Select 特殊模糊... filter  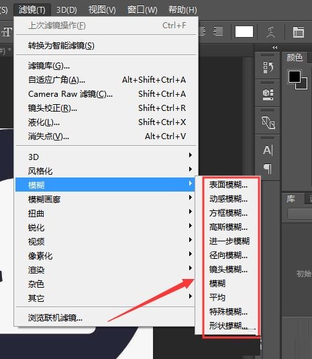(x=229, y=312)
